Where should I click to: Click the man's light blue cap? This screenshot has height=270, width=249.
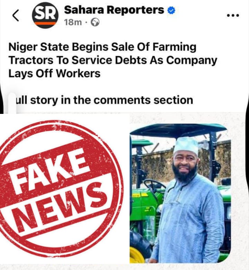click(186, 146)
